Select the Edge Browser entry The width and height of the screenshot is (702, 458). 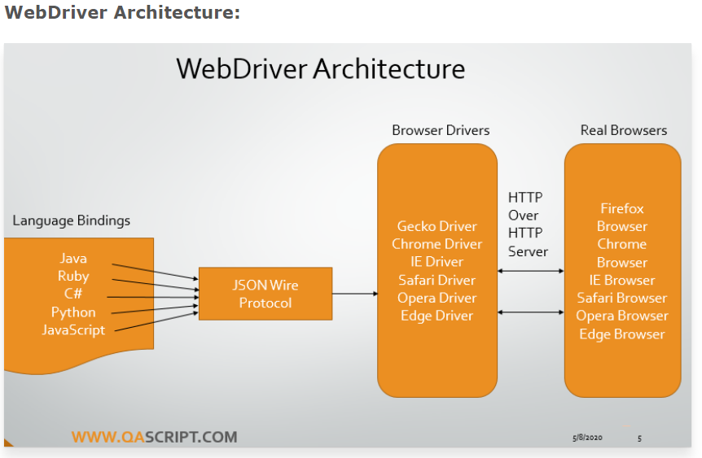(x=622, y=334)
